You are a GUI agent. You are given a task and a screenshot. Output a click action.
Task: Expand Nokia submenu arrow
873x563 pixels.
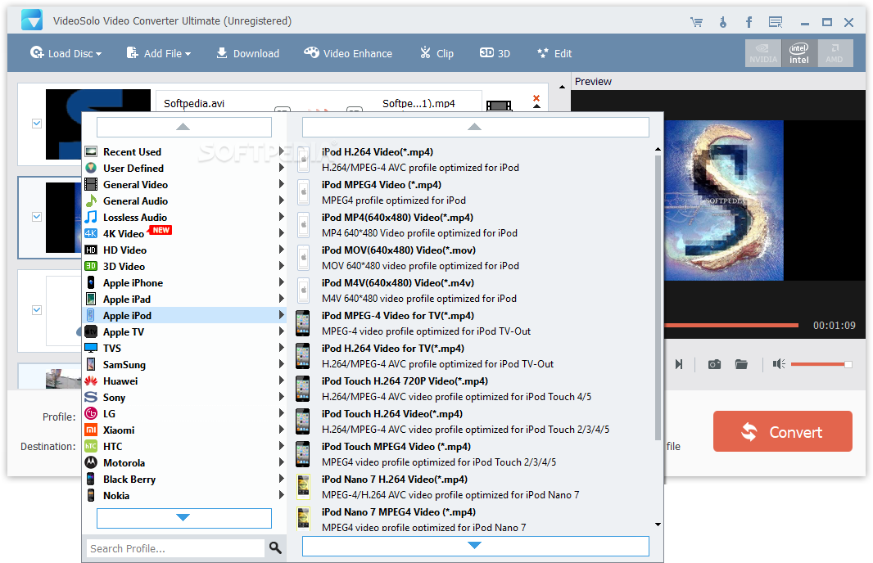pos(281,495)
